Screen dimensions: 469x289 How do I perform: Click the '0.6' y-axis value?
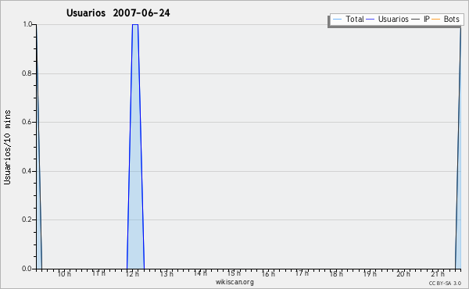point(27,122)
